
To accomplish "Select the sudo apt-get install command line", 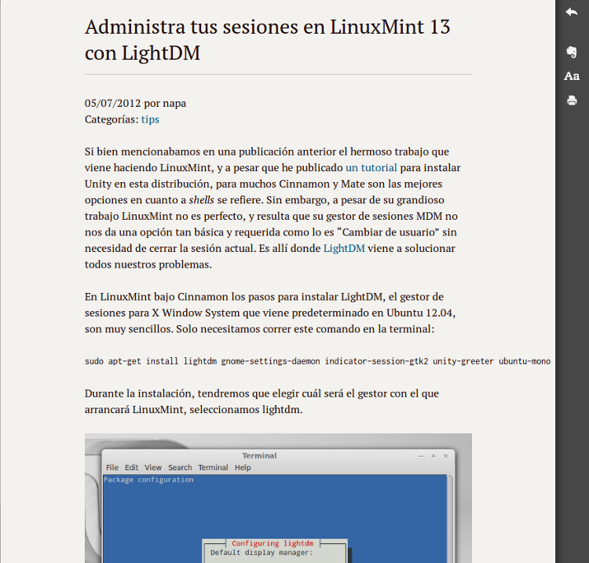I will (317, 361).
